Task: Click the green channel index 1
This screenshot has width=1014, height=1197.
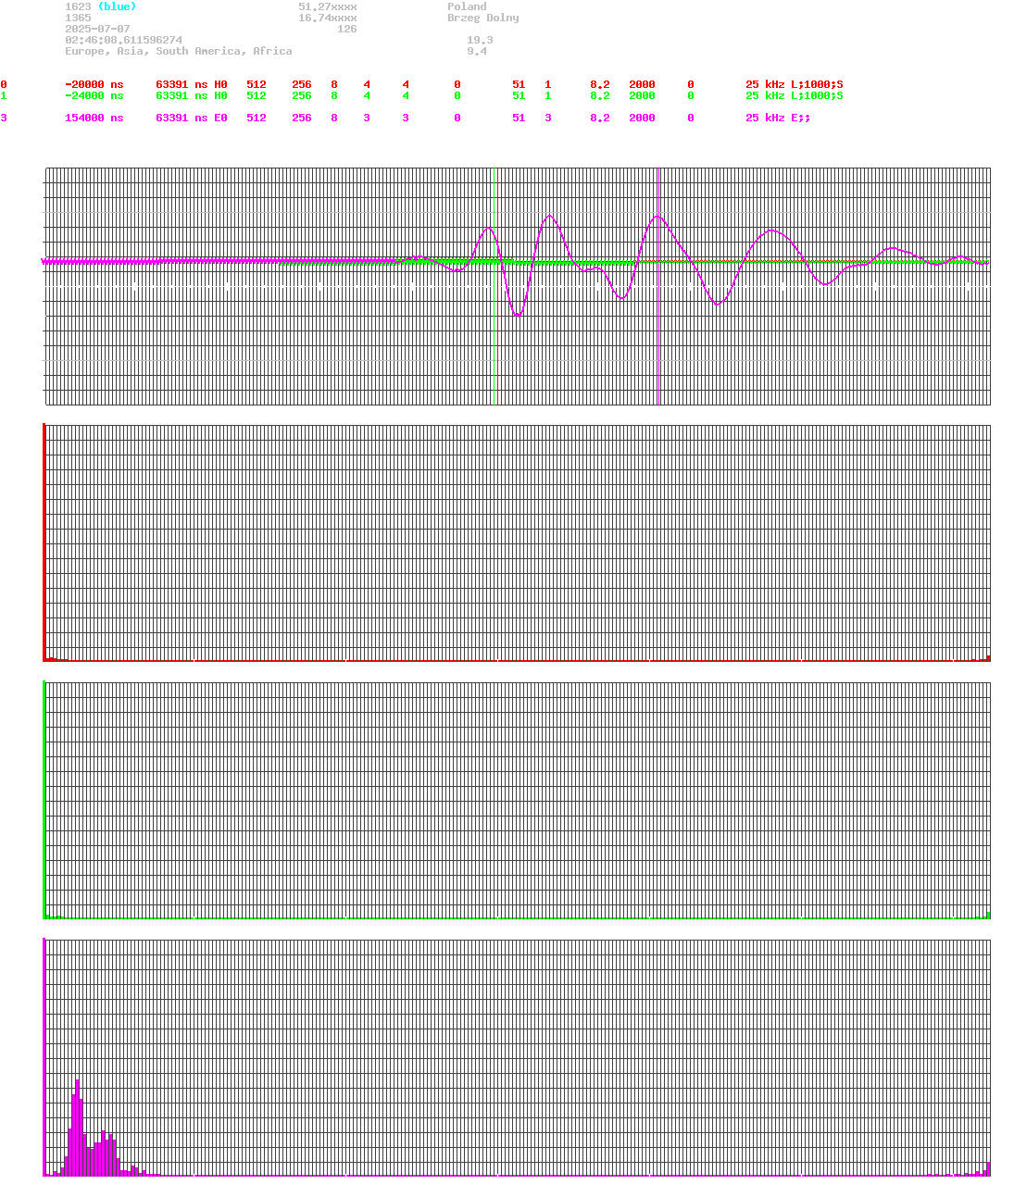Action: point(4,95)
